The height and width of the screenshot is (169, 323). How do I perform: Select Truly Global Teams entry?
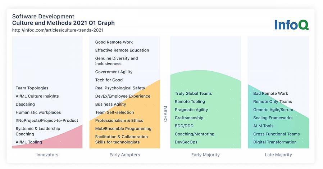pos(193,93)
